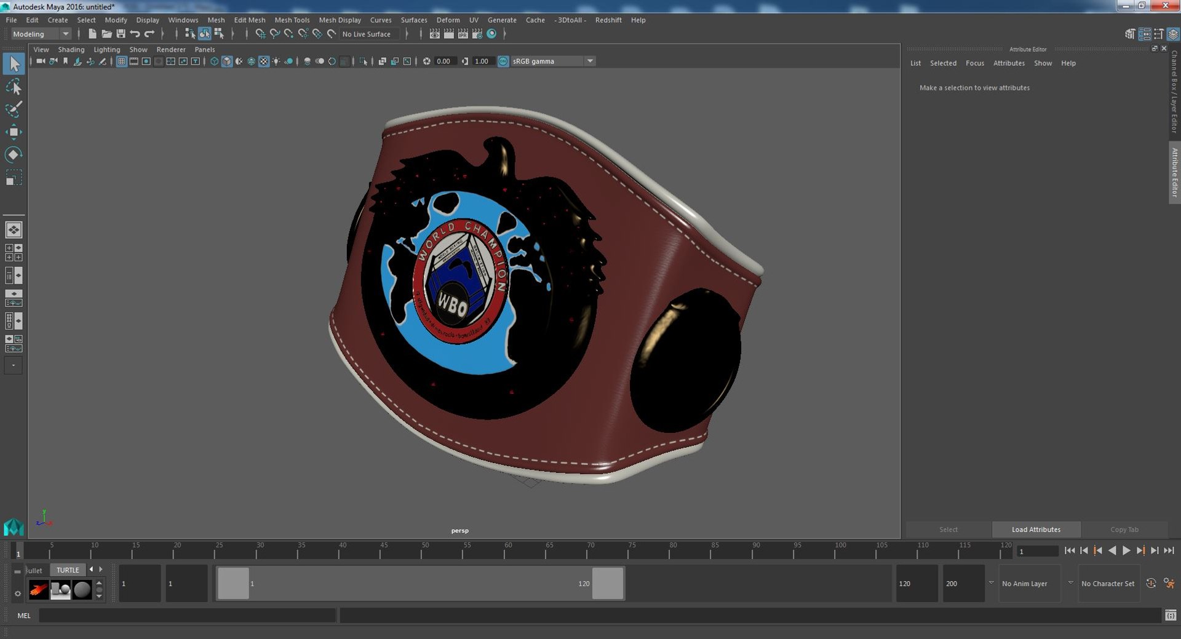
Task: Toggle textured display checker icon
Action: [264, 61]
